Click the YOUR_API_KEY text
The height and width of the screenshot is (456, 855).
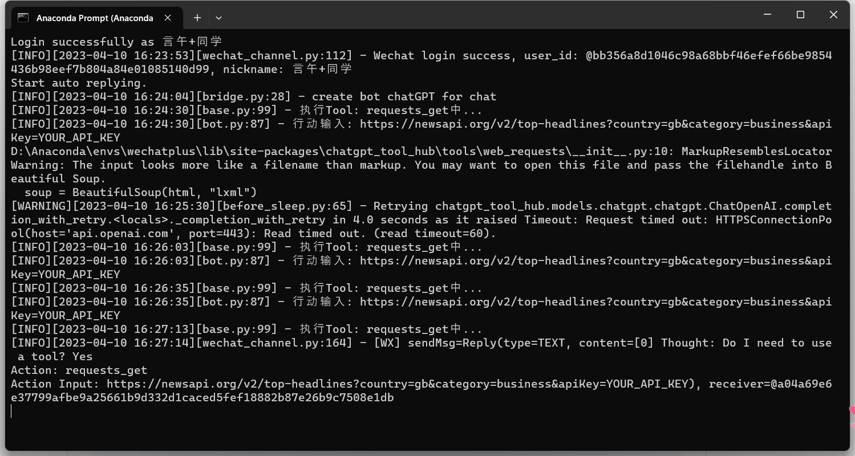pyautogui.click(x=65, y=137)
